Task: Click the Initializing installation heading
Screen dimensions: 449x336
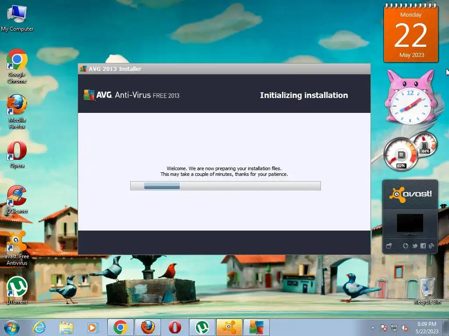Action: coord(304,95)
